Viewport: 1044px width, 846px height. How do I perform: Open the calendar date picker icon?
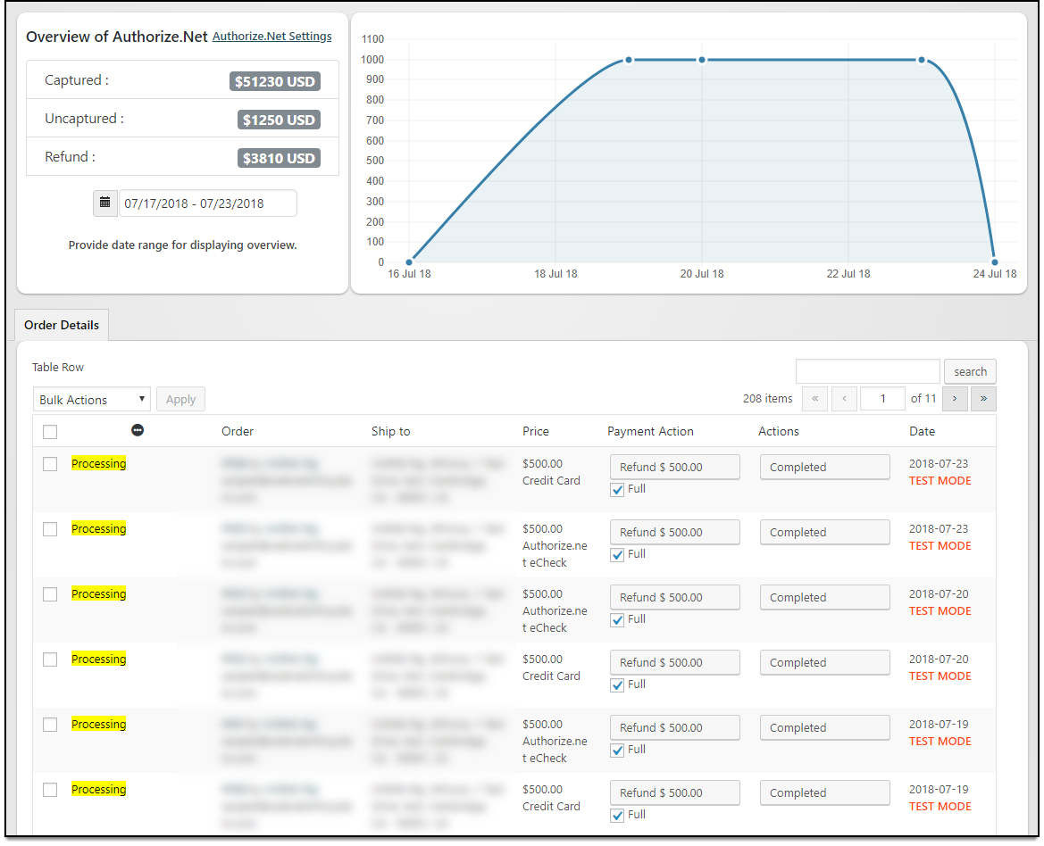point(105,203)
